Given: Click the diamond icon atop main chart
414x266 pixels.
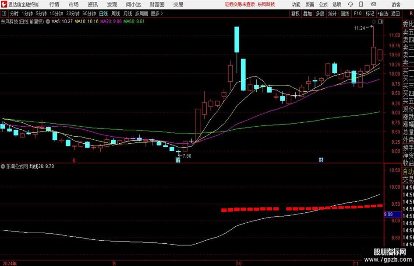Looking at the screenshot, I should tap(374, 22).
